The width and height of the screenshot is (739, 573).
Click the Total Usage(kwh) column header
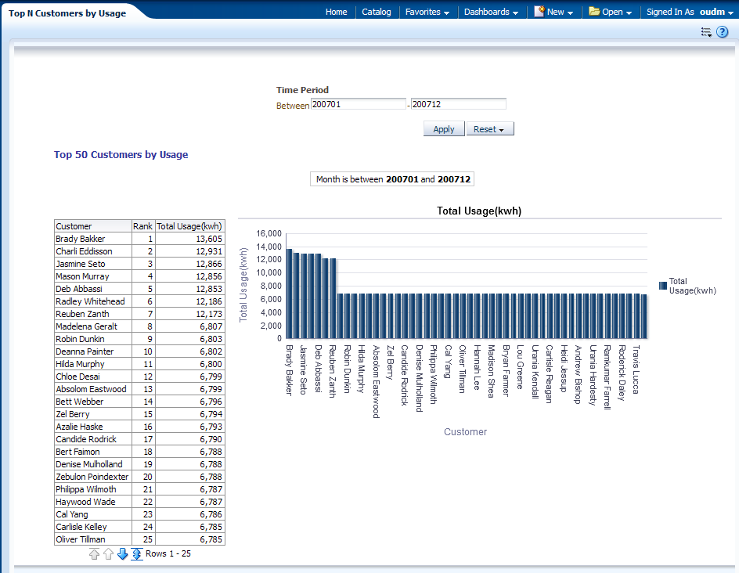(189, 226)
